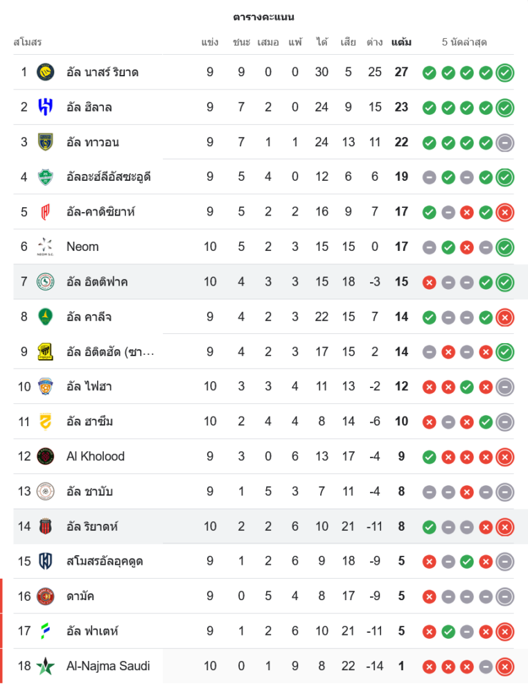The image size is (528, 693).
Task: Open the อัล อิตติฟาค team row
Action: [97, 282]
